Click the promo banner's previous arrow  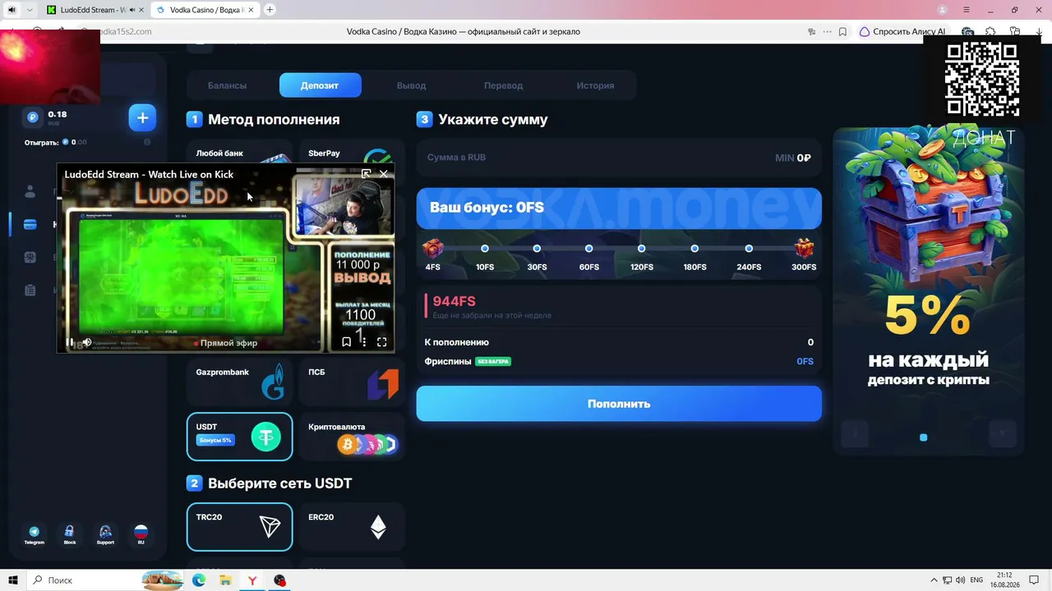[x=855, y=433]
